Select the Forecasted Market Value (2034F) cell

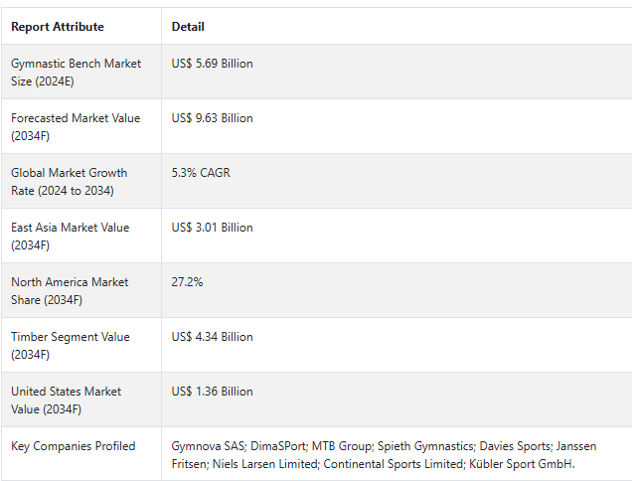click(76, 126)
